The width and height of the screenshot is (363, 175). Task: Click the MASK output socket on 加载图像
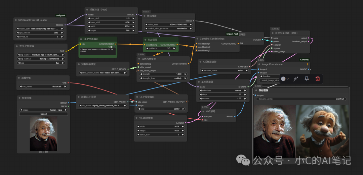pyautogui.click(x=69, y=106)
